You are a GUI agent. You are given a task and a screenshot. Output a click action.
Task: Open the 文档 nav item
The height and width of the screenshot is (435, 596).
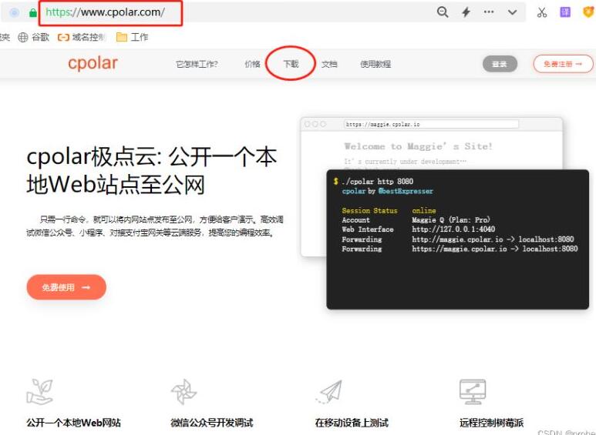pyautogui.click(x=329, y=64)
